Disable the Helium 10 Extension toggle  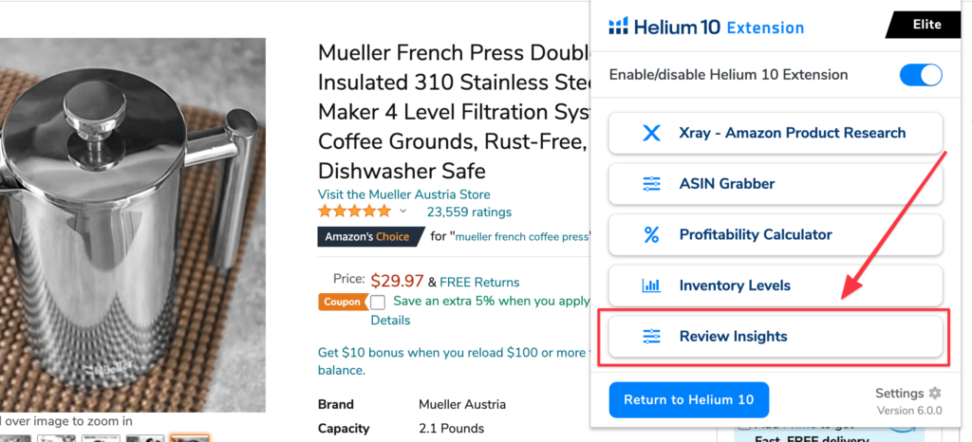(919, 75)
